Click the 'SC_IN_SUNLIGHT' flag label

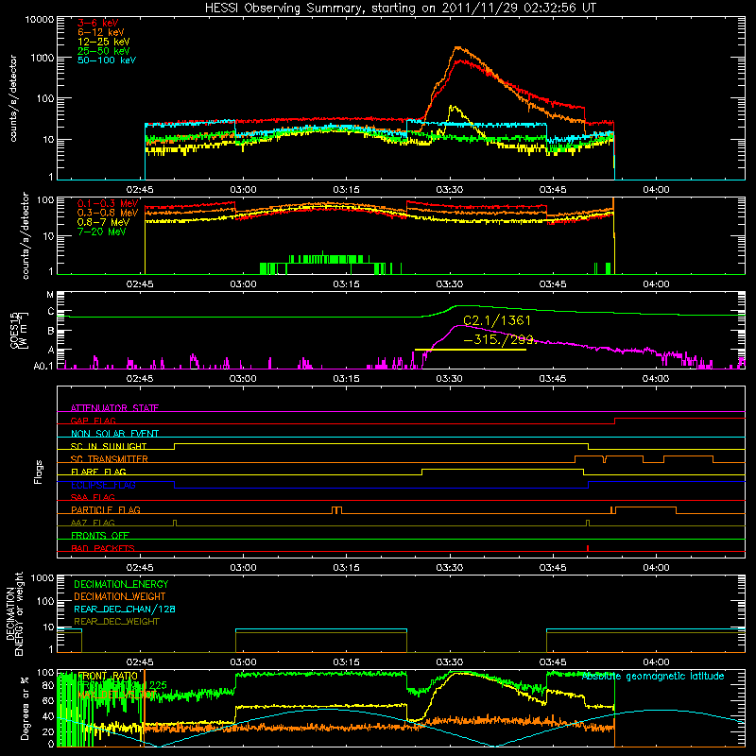point(109,446)
